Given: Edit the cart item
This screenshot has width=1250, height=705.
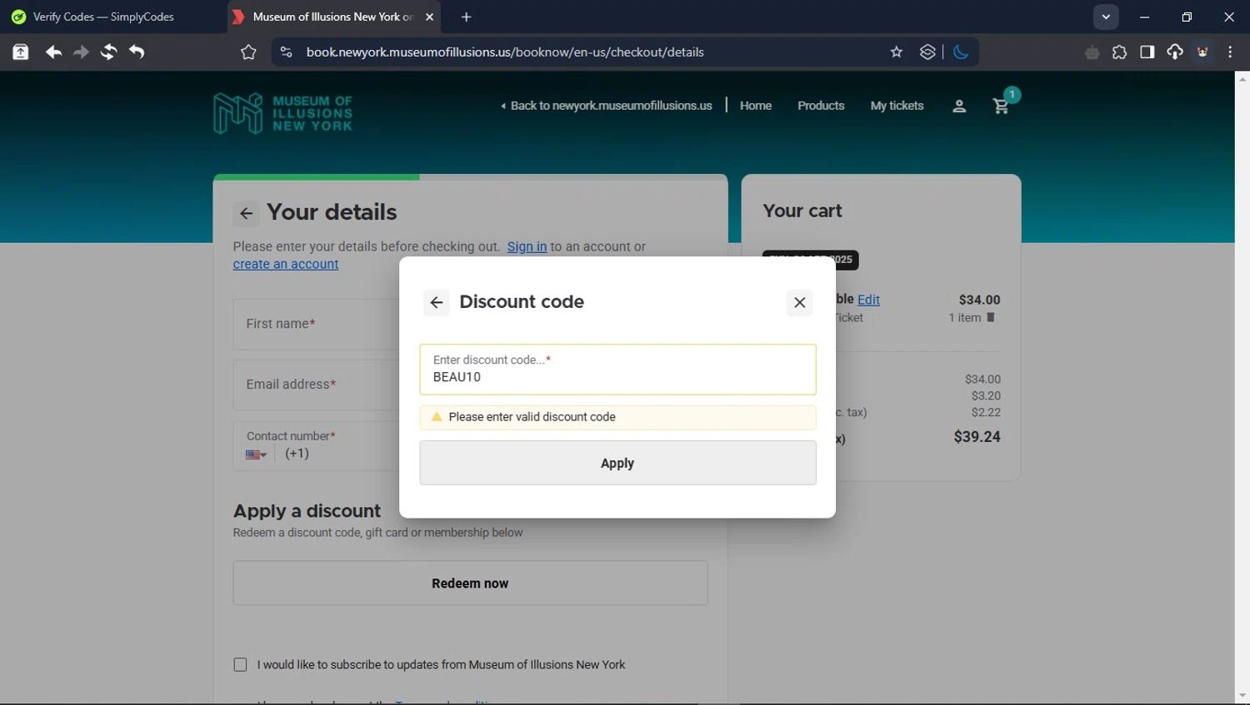Looking at the screenshot, I should click(868, 300).
